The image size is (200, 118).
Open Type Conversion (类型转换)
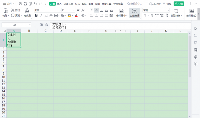(x=176, y=13)
